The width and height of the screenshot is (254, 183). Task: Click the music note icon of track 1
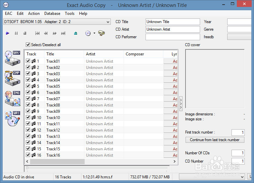click(x=33, y=61)
